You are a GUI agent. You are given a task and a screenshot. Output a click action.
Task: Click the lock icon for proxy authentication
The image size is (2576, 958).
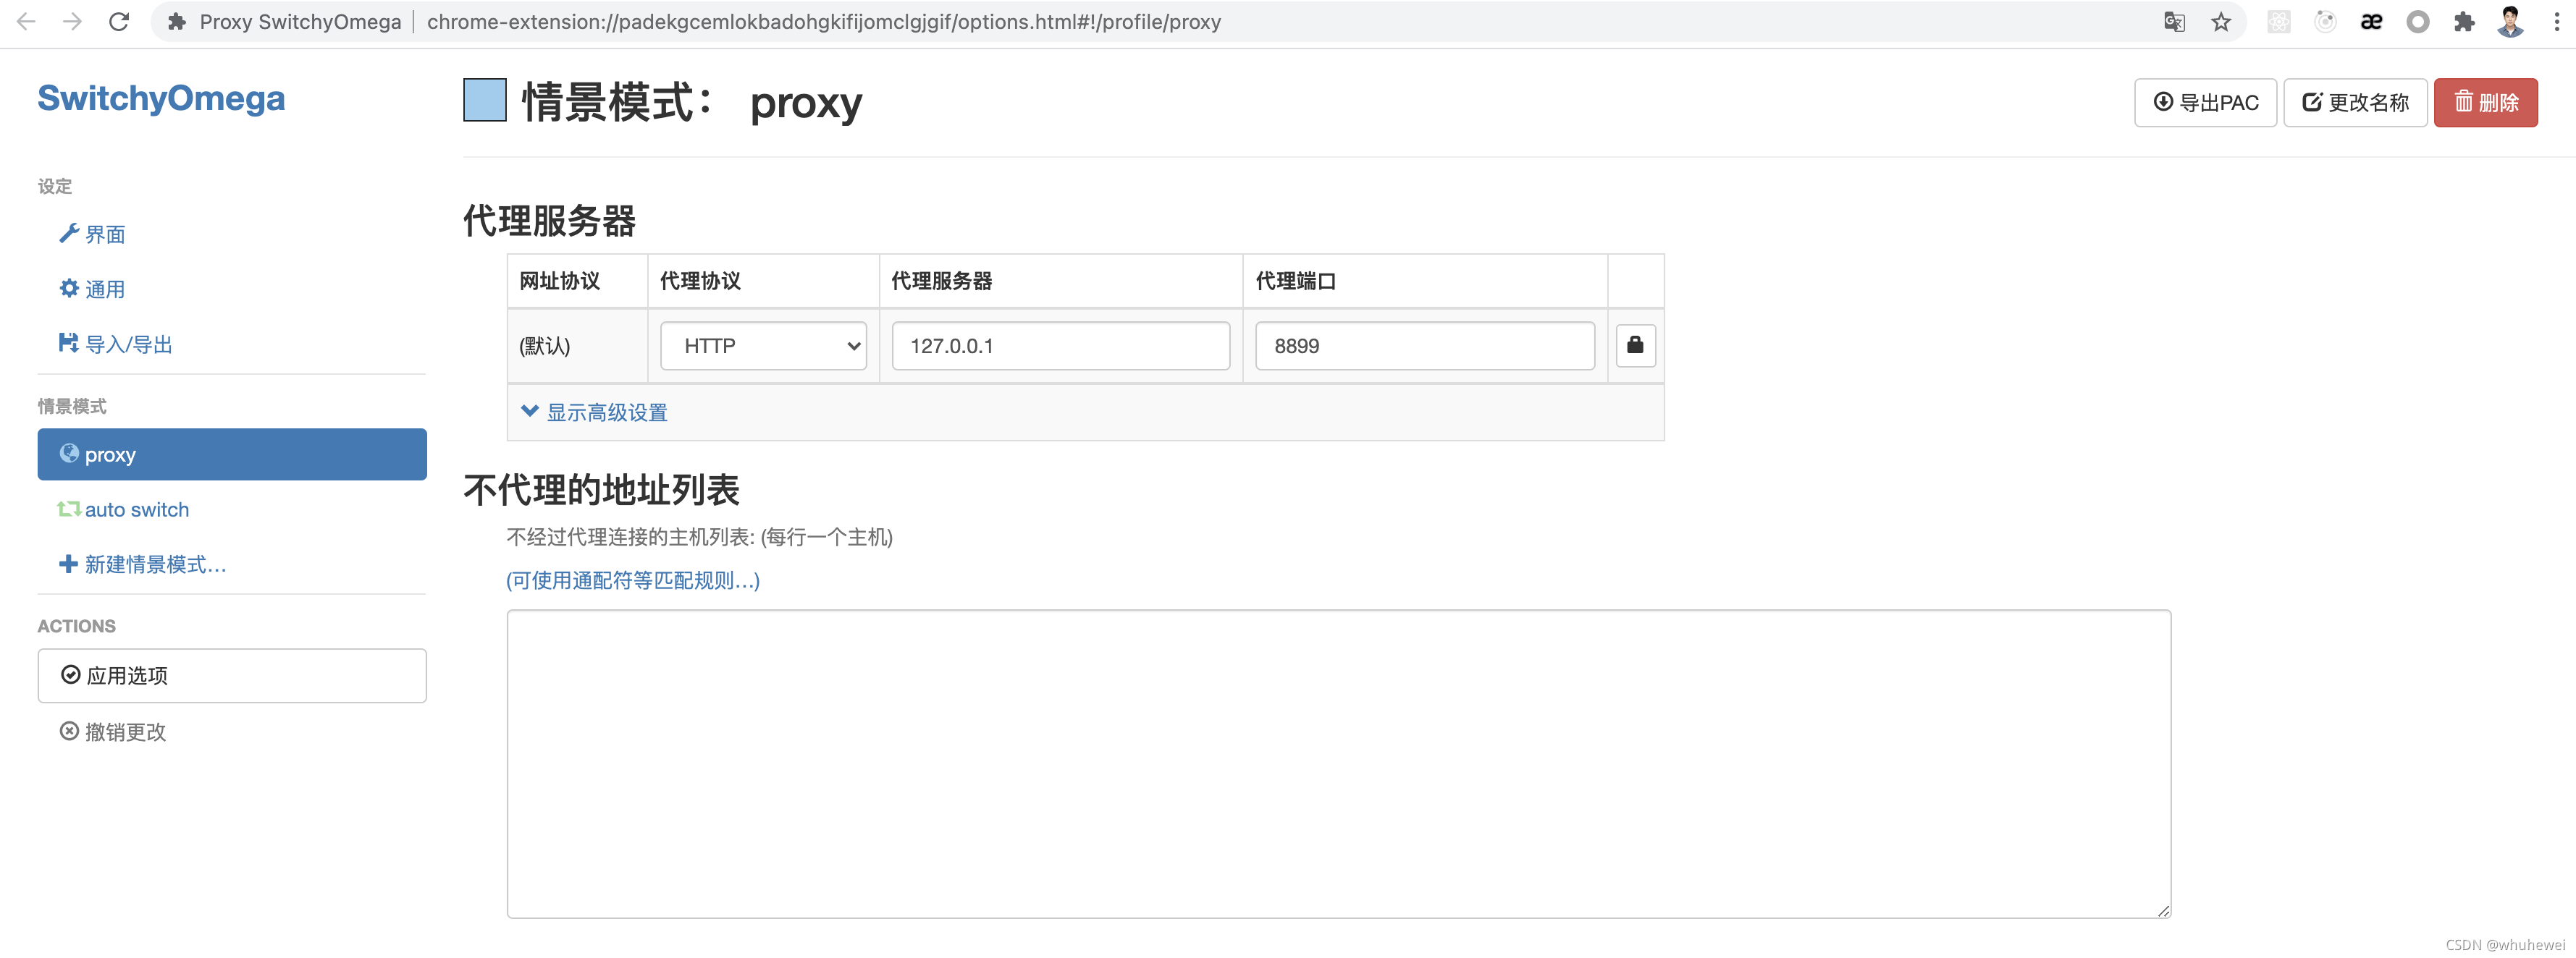pyautogui.click(x=1635, y=346)
